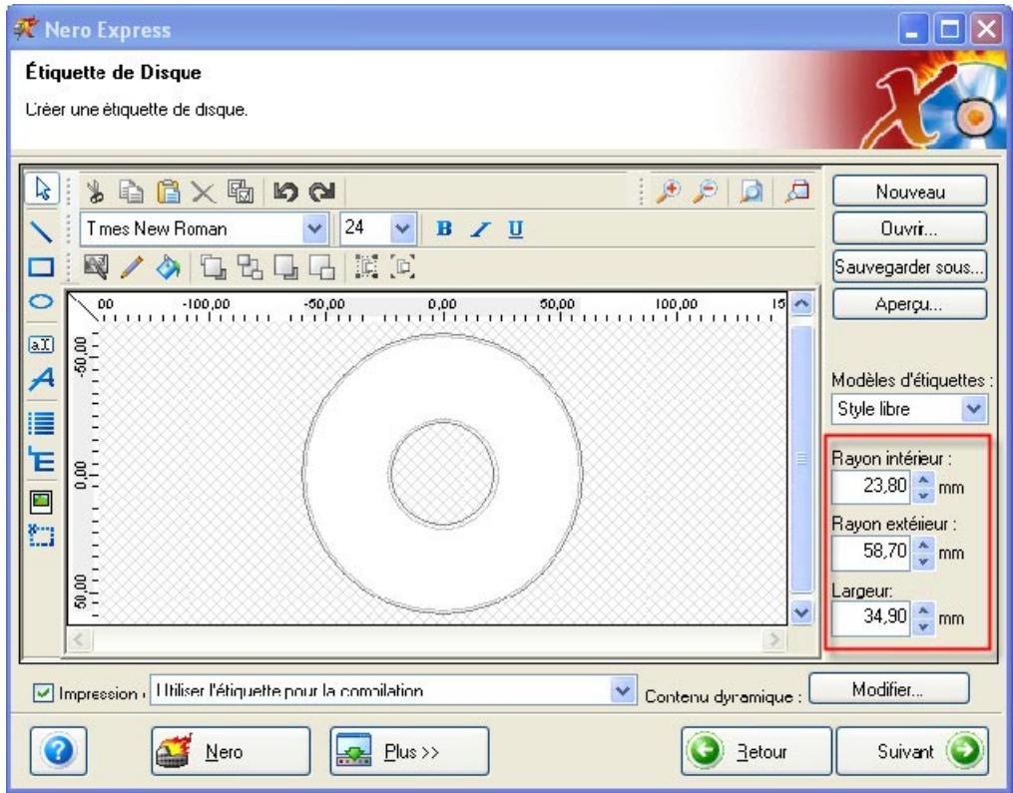Expand the Style libre model dropdown

[974, 409]
